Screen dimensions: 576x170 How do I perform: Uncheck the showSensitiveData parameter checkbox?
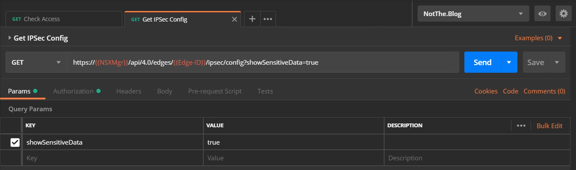[15, 143]
